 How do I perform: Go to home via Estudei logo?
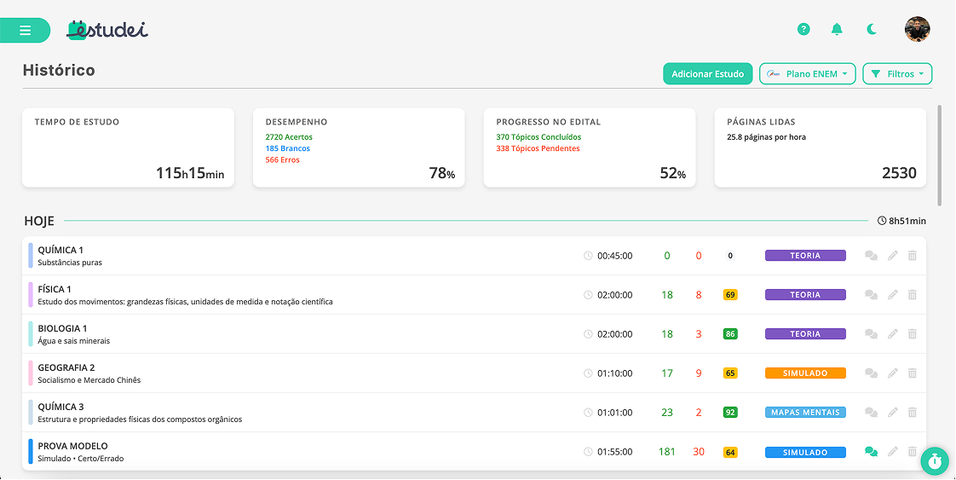[107, 30]
